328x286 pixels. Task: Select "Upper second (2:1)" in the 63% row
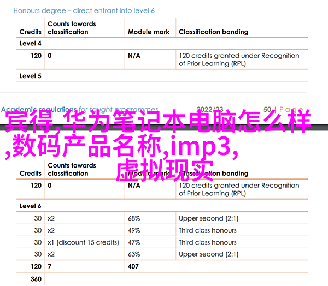tap(209, 254)
